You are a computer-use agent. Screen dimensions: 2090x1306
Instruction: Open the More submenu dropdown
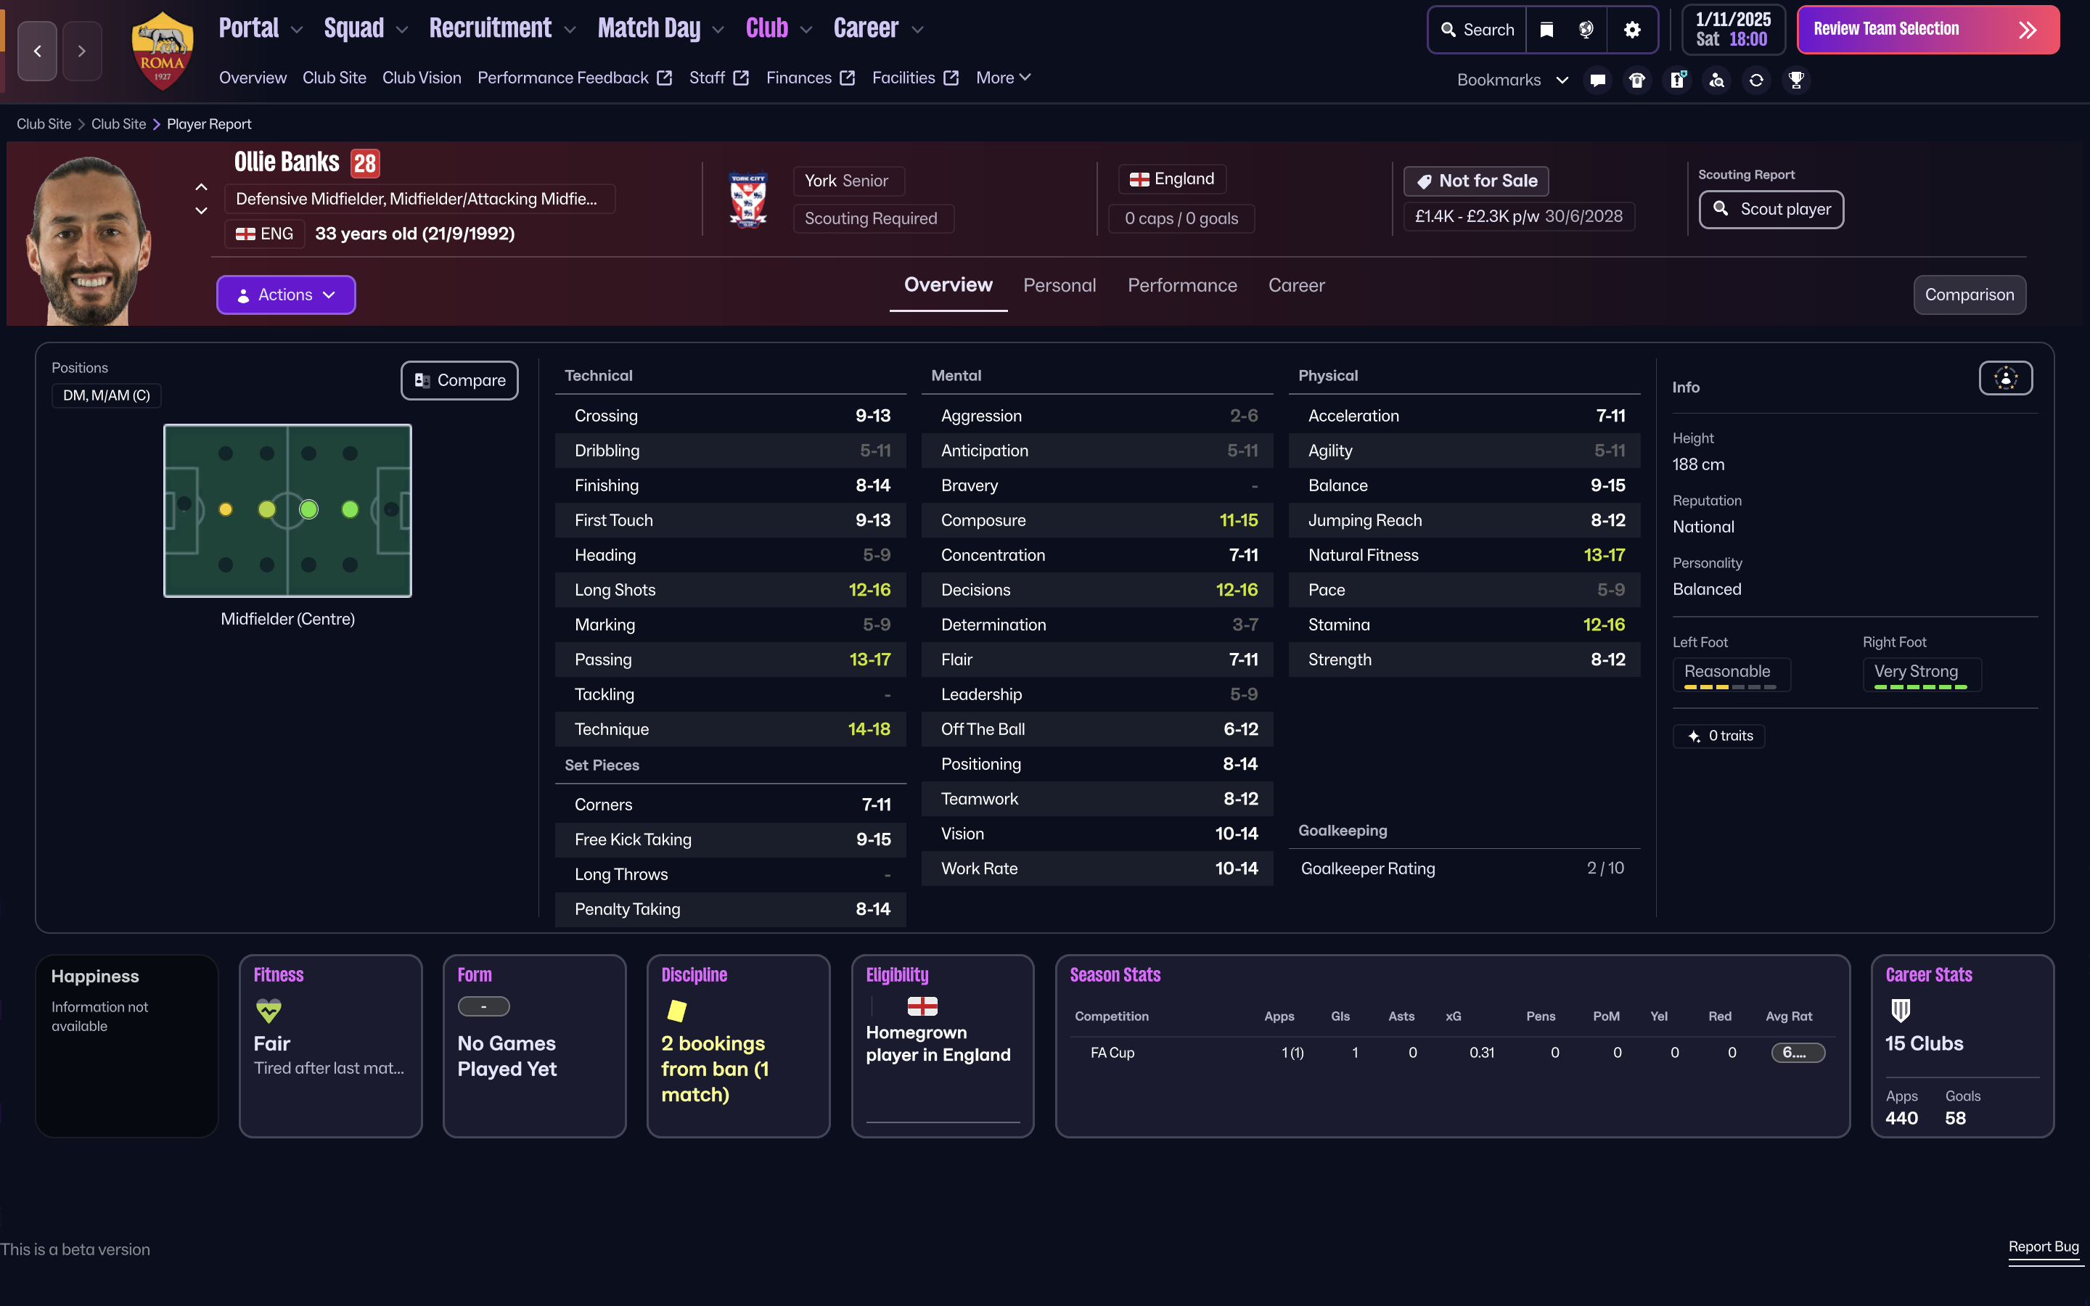click(1003, 78)
